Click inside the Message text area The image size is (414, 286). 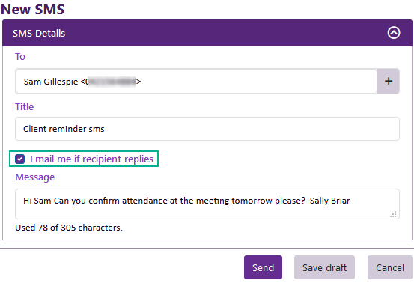[x=207, y=204]
